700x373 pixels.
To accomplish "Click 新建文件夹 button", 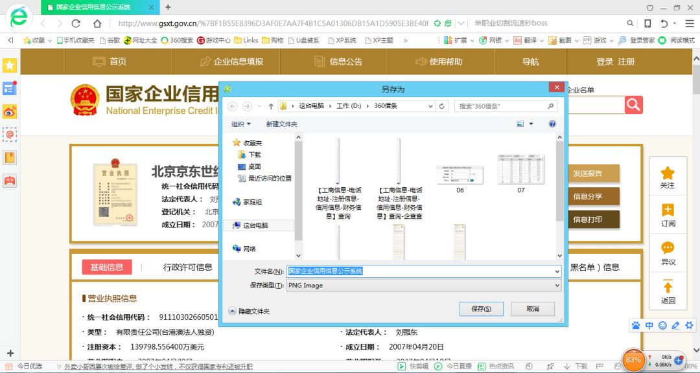I will pyautogui.click(x=282, y=124).
